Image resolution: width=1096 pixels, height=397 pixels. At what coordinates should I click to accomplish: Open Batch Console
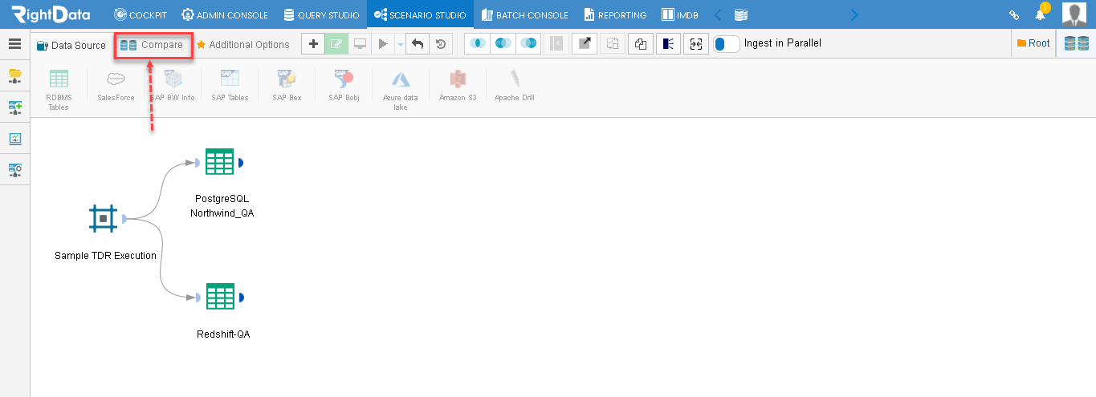click(525, 14)
